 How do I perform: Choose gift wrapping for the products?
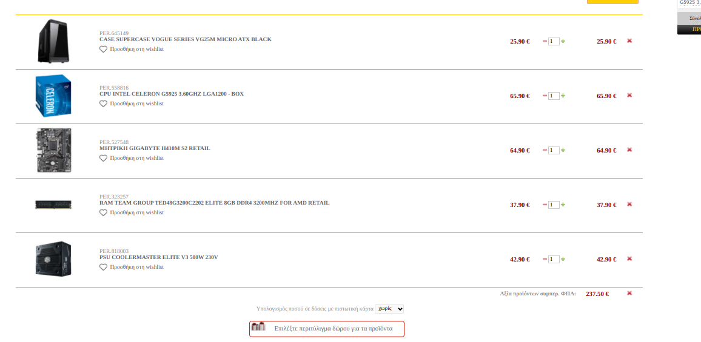(327, 329)
